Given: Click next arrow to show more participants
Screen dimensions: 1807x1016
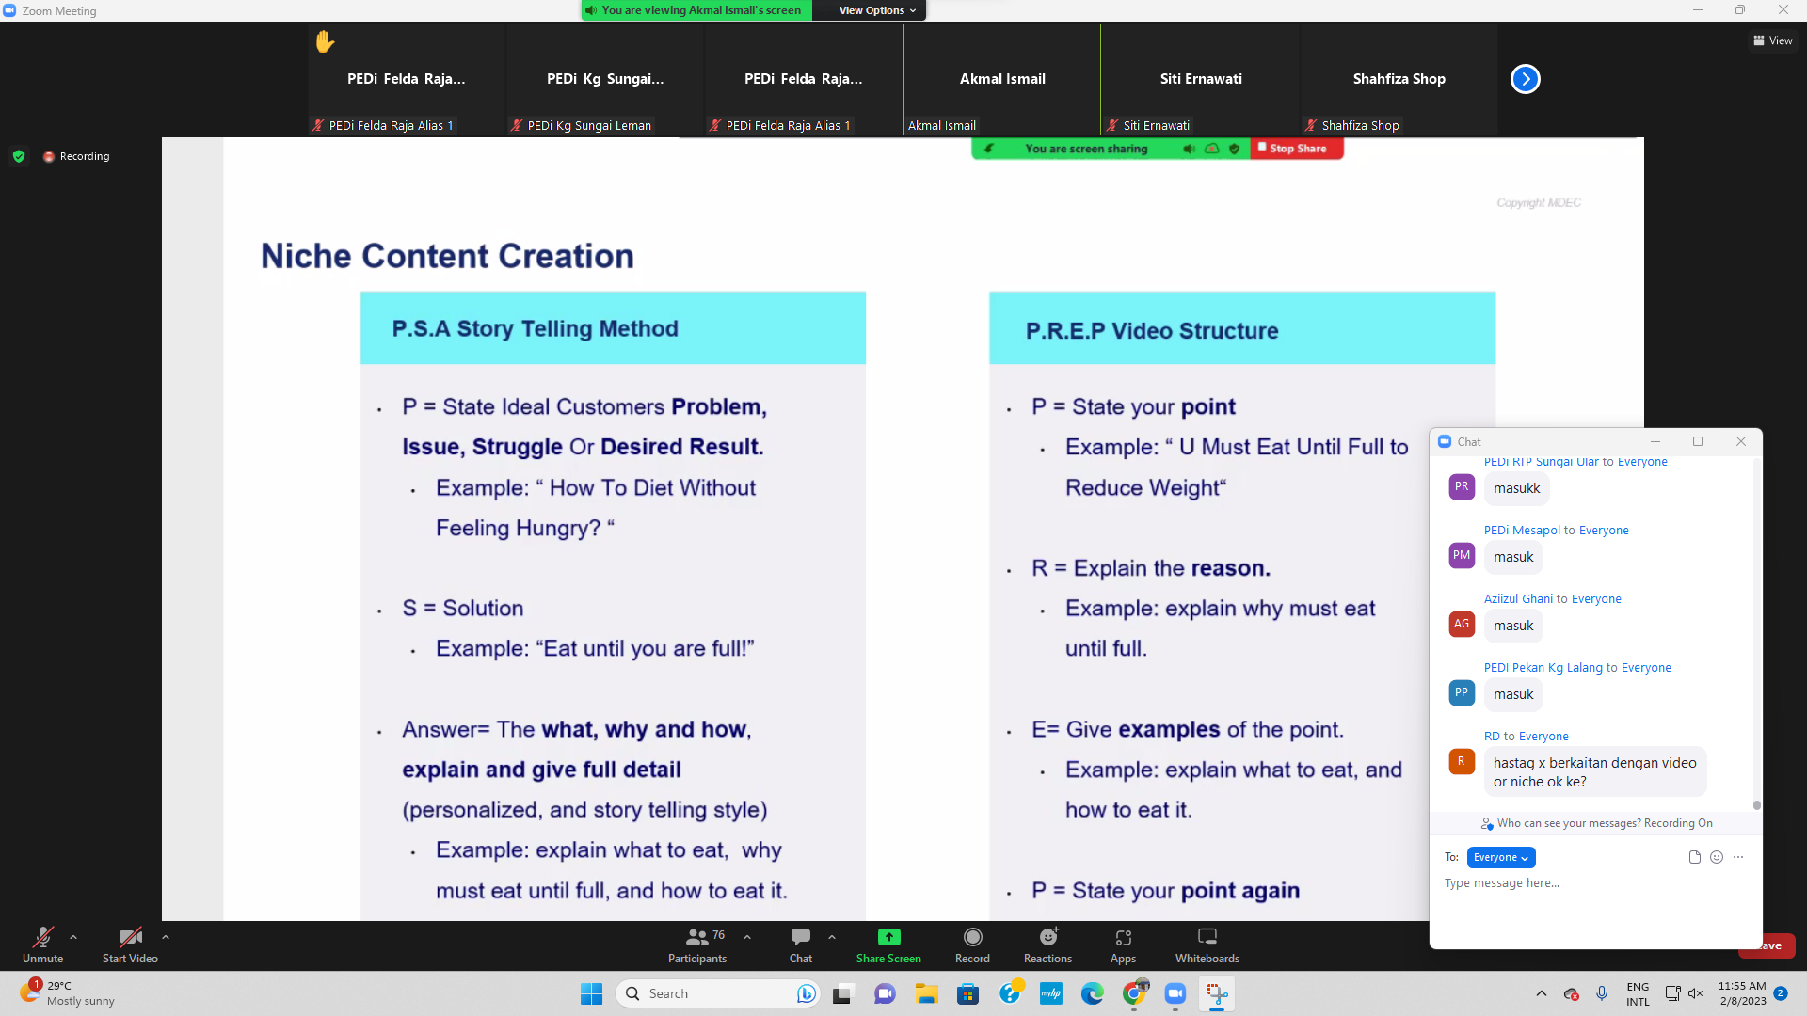Looking at the screenshot, I should 1525,79.
